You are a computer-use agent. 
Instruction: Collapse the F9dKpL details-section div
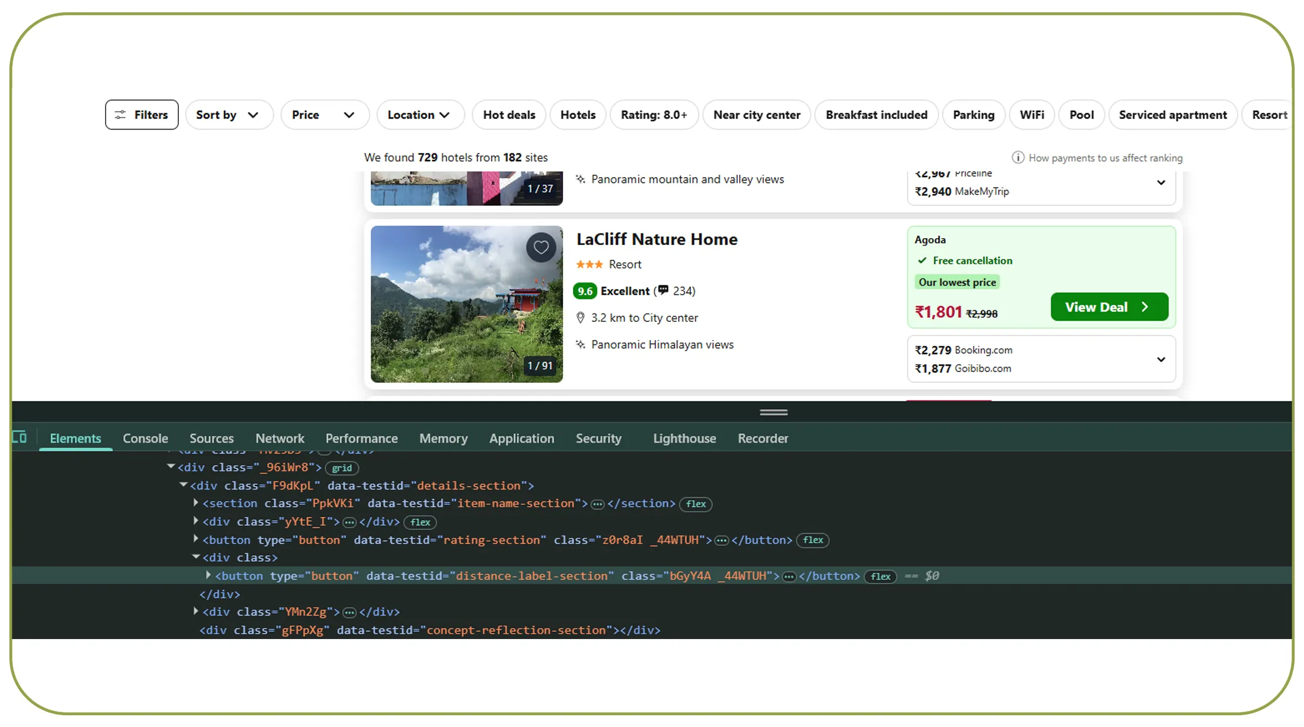pos(183,485)
